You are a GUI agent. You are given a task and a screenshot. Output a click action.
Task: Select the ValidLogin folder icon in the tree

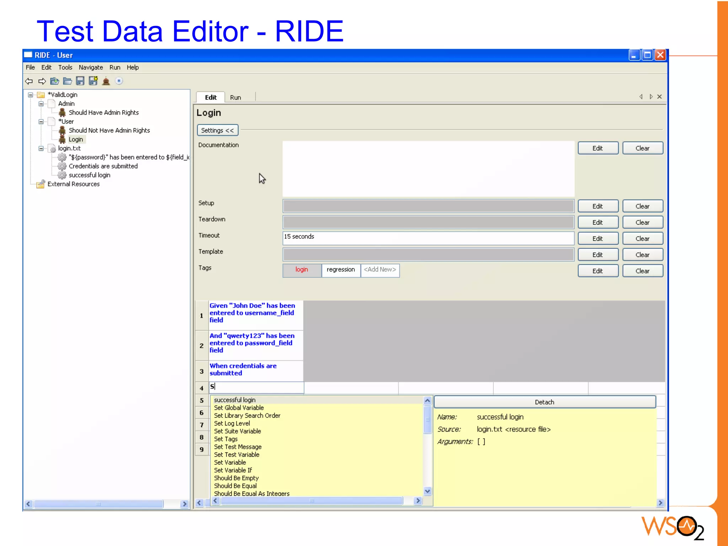pos(41,95)
